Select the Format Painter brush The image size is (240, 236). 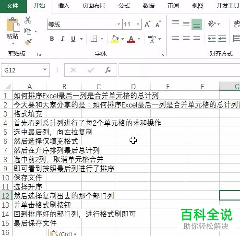[x=28, y=42]
